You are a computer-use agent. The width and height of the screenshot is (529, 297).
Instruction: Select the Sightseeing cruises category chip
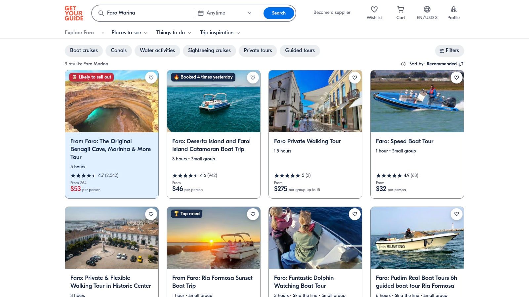point(209,50)
